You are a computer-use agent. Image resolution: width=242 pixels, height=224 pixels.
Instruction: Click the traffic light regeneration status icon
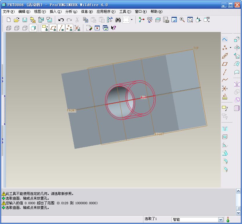(x=228, y=219)
